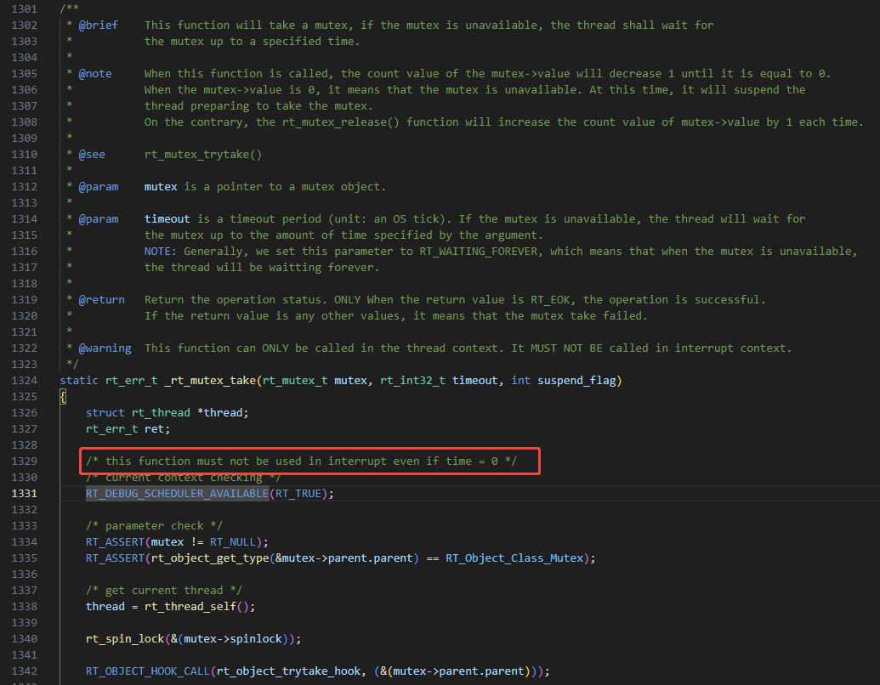
Task: Click the rt_thread_self() call
Action: click(x=200, y=607)
